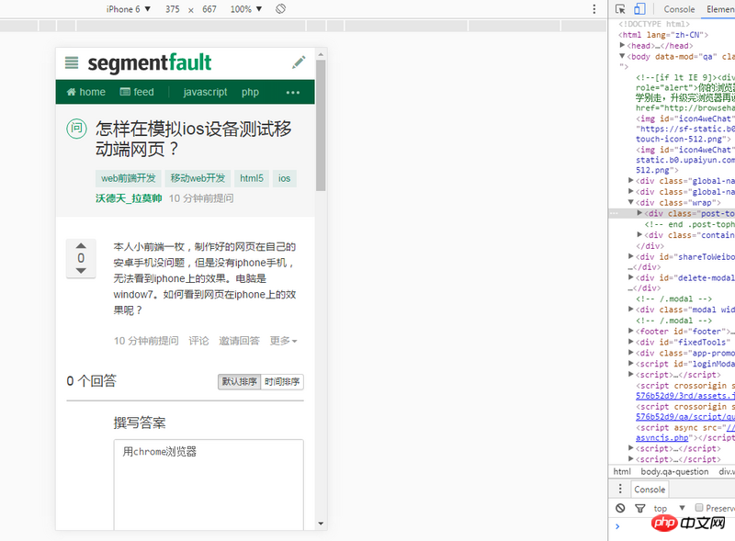Open the iPhone 6 device dropdown
The image size is (735, 541).
pyautogui.click(x=128, y=9)
